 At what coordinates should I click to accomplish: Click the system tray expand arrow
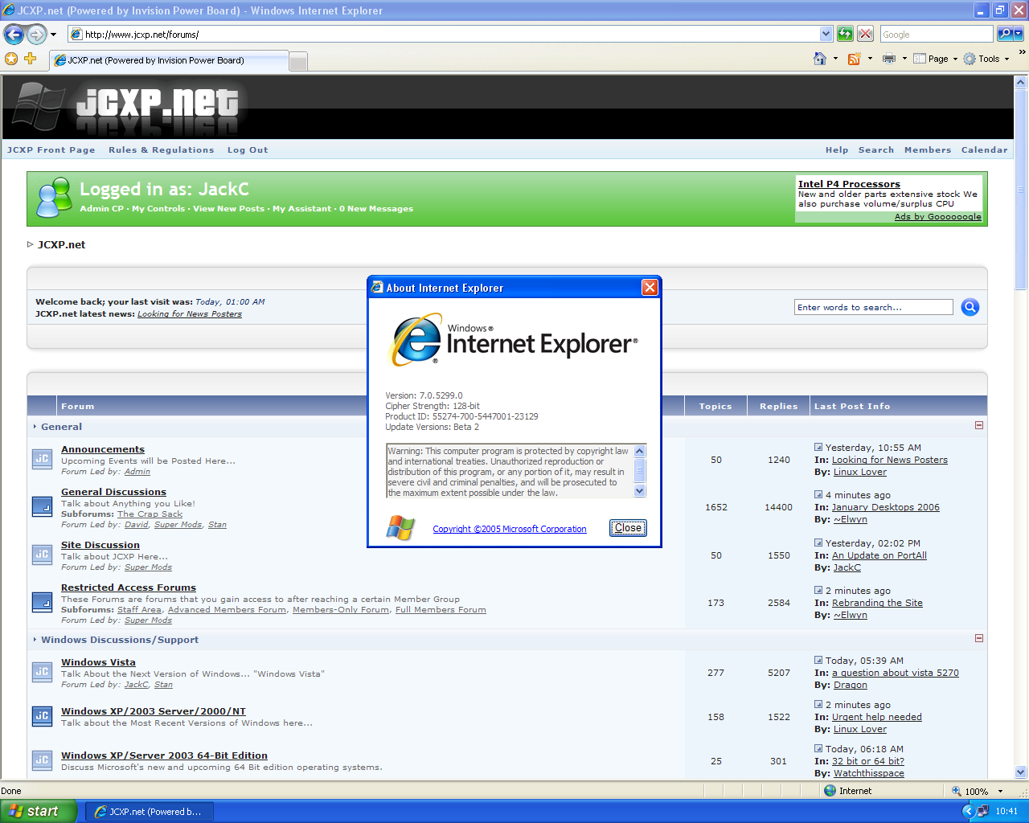pos(969,812)
